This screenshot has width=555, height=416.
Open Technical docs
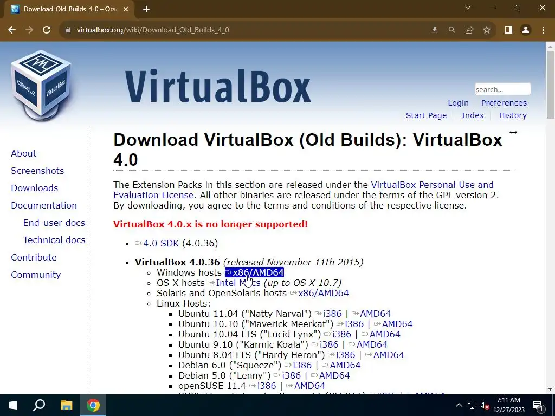pos(54,240)
